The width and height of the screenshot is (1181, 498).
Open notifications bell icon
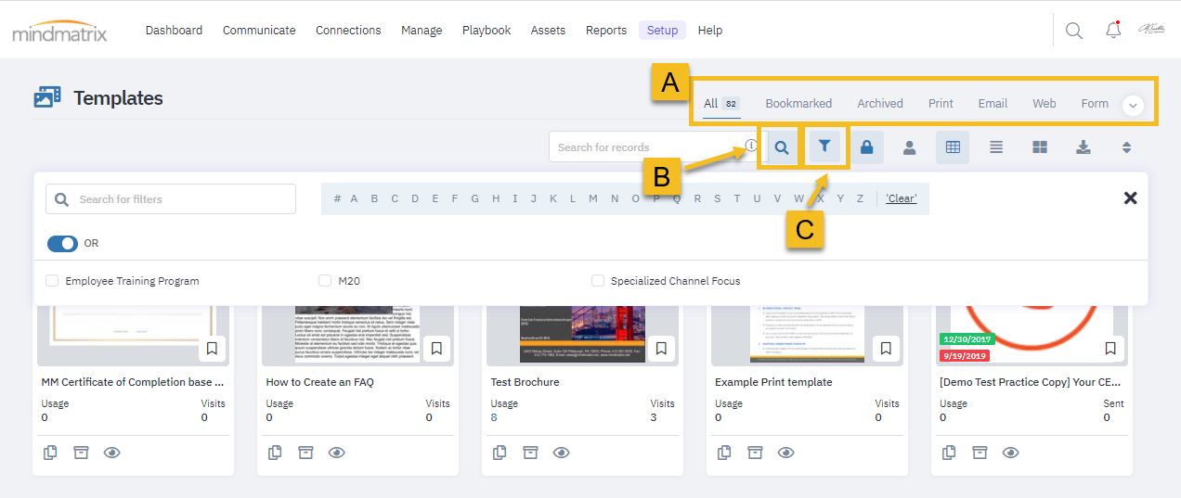(1113, 31)
